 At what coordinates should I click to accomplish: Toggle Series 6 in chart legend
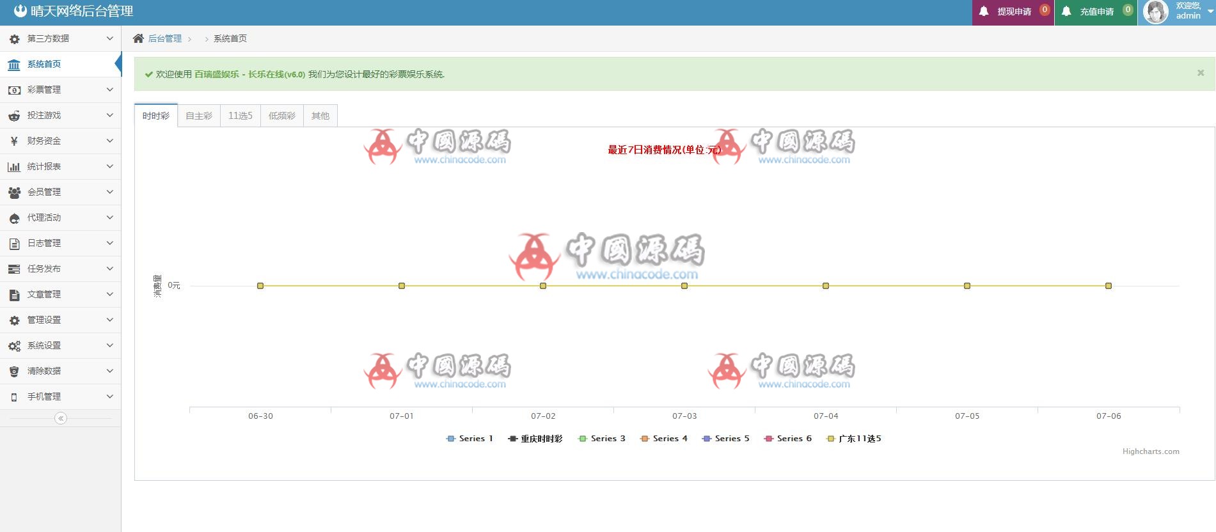(x=788, y=439)
